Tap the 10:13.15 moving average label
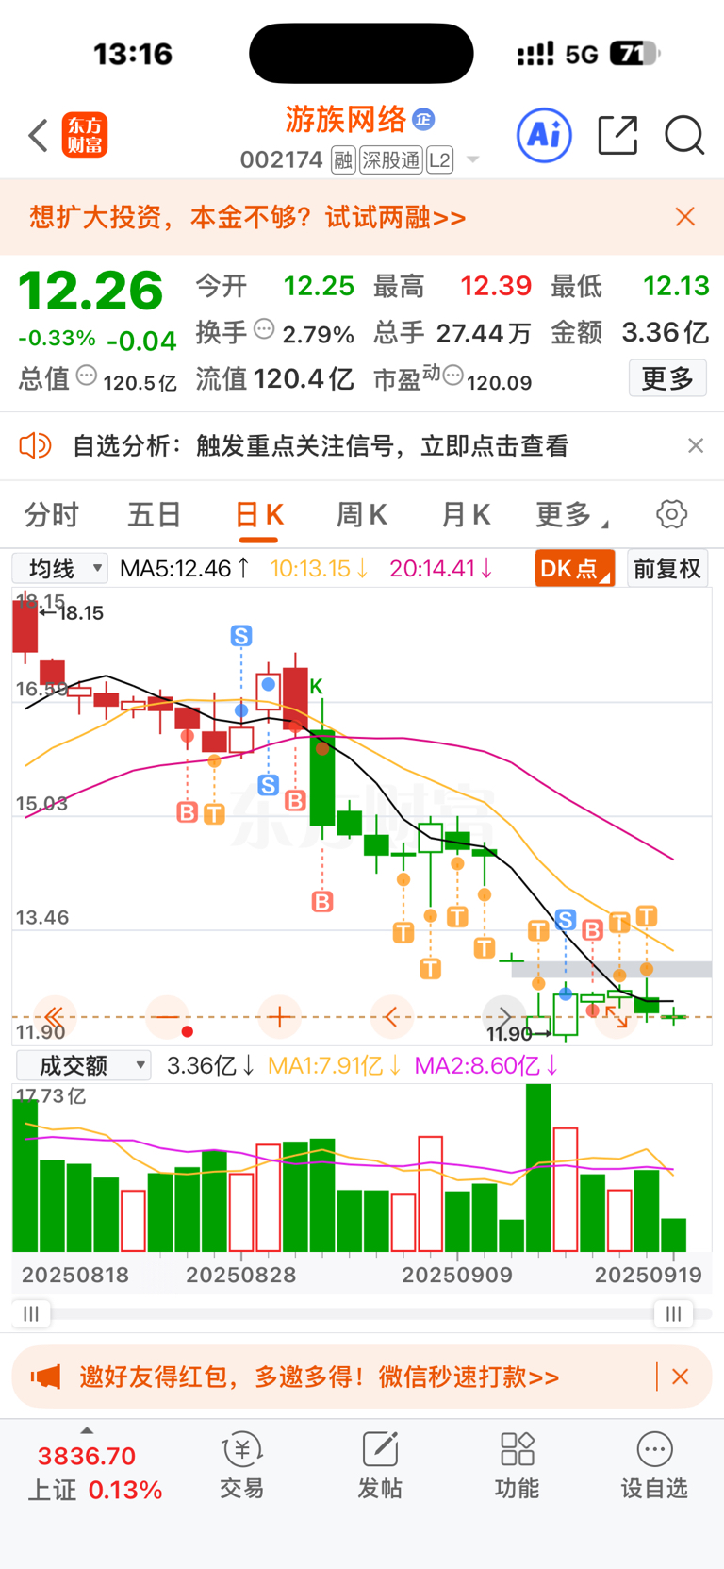The image size is (724, 1569). tap(319, 569)
